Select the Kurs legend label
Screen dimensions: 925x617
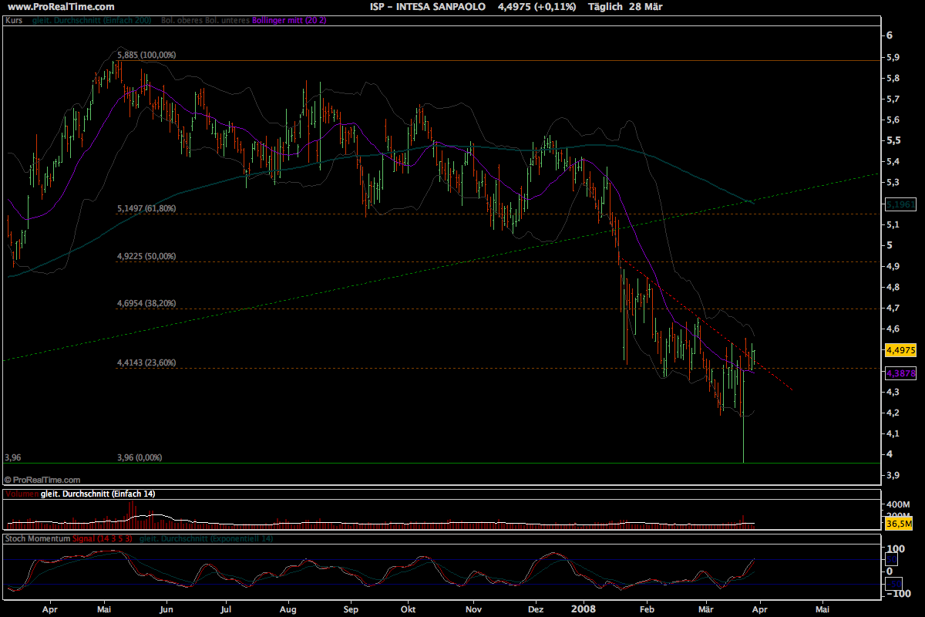click(13, 19)
